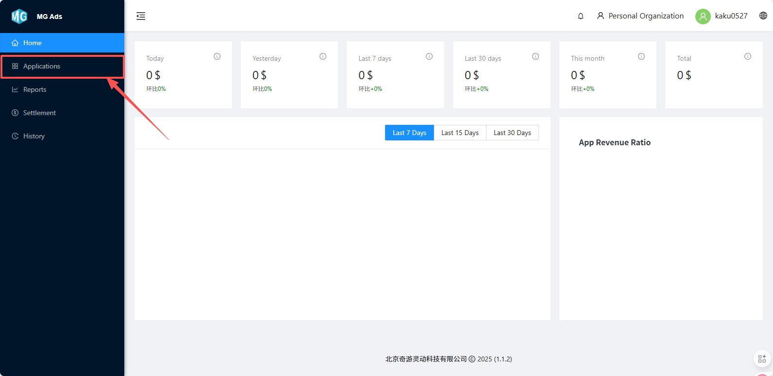This screenshot has width=773, height=376.
Task: Open the Personal Organization switcher
Action: [640, 16]
